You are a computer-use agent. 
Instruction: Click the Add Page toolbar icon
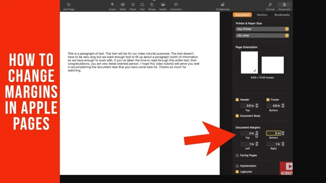click(69, 5)
